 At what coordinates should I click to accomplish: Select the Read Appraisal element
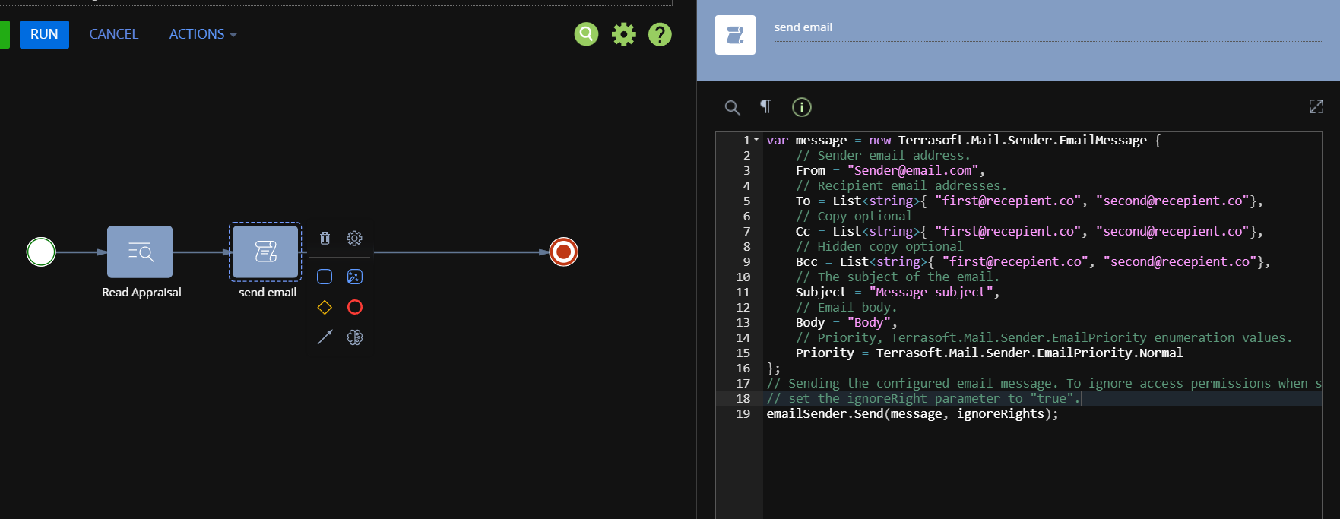tap(140, 252)
